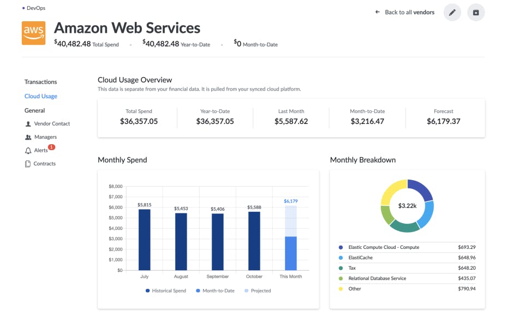524x321 pixels.
Task: Select the Relational Database Service row label
Action: click(x=377, y=278)
